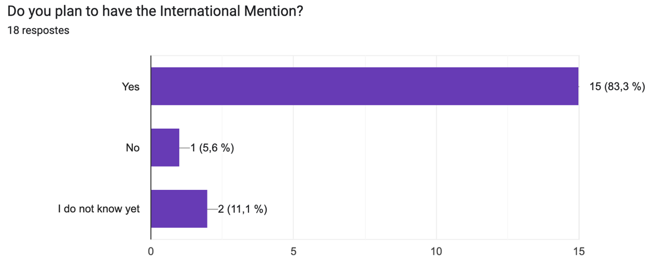654x263 pixels.
Task: Click the x-axis tick label 5
Action: click(294, 252)
